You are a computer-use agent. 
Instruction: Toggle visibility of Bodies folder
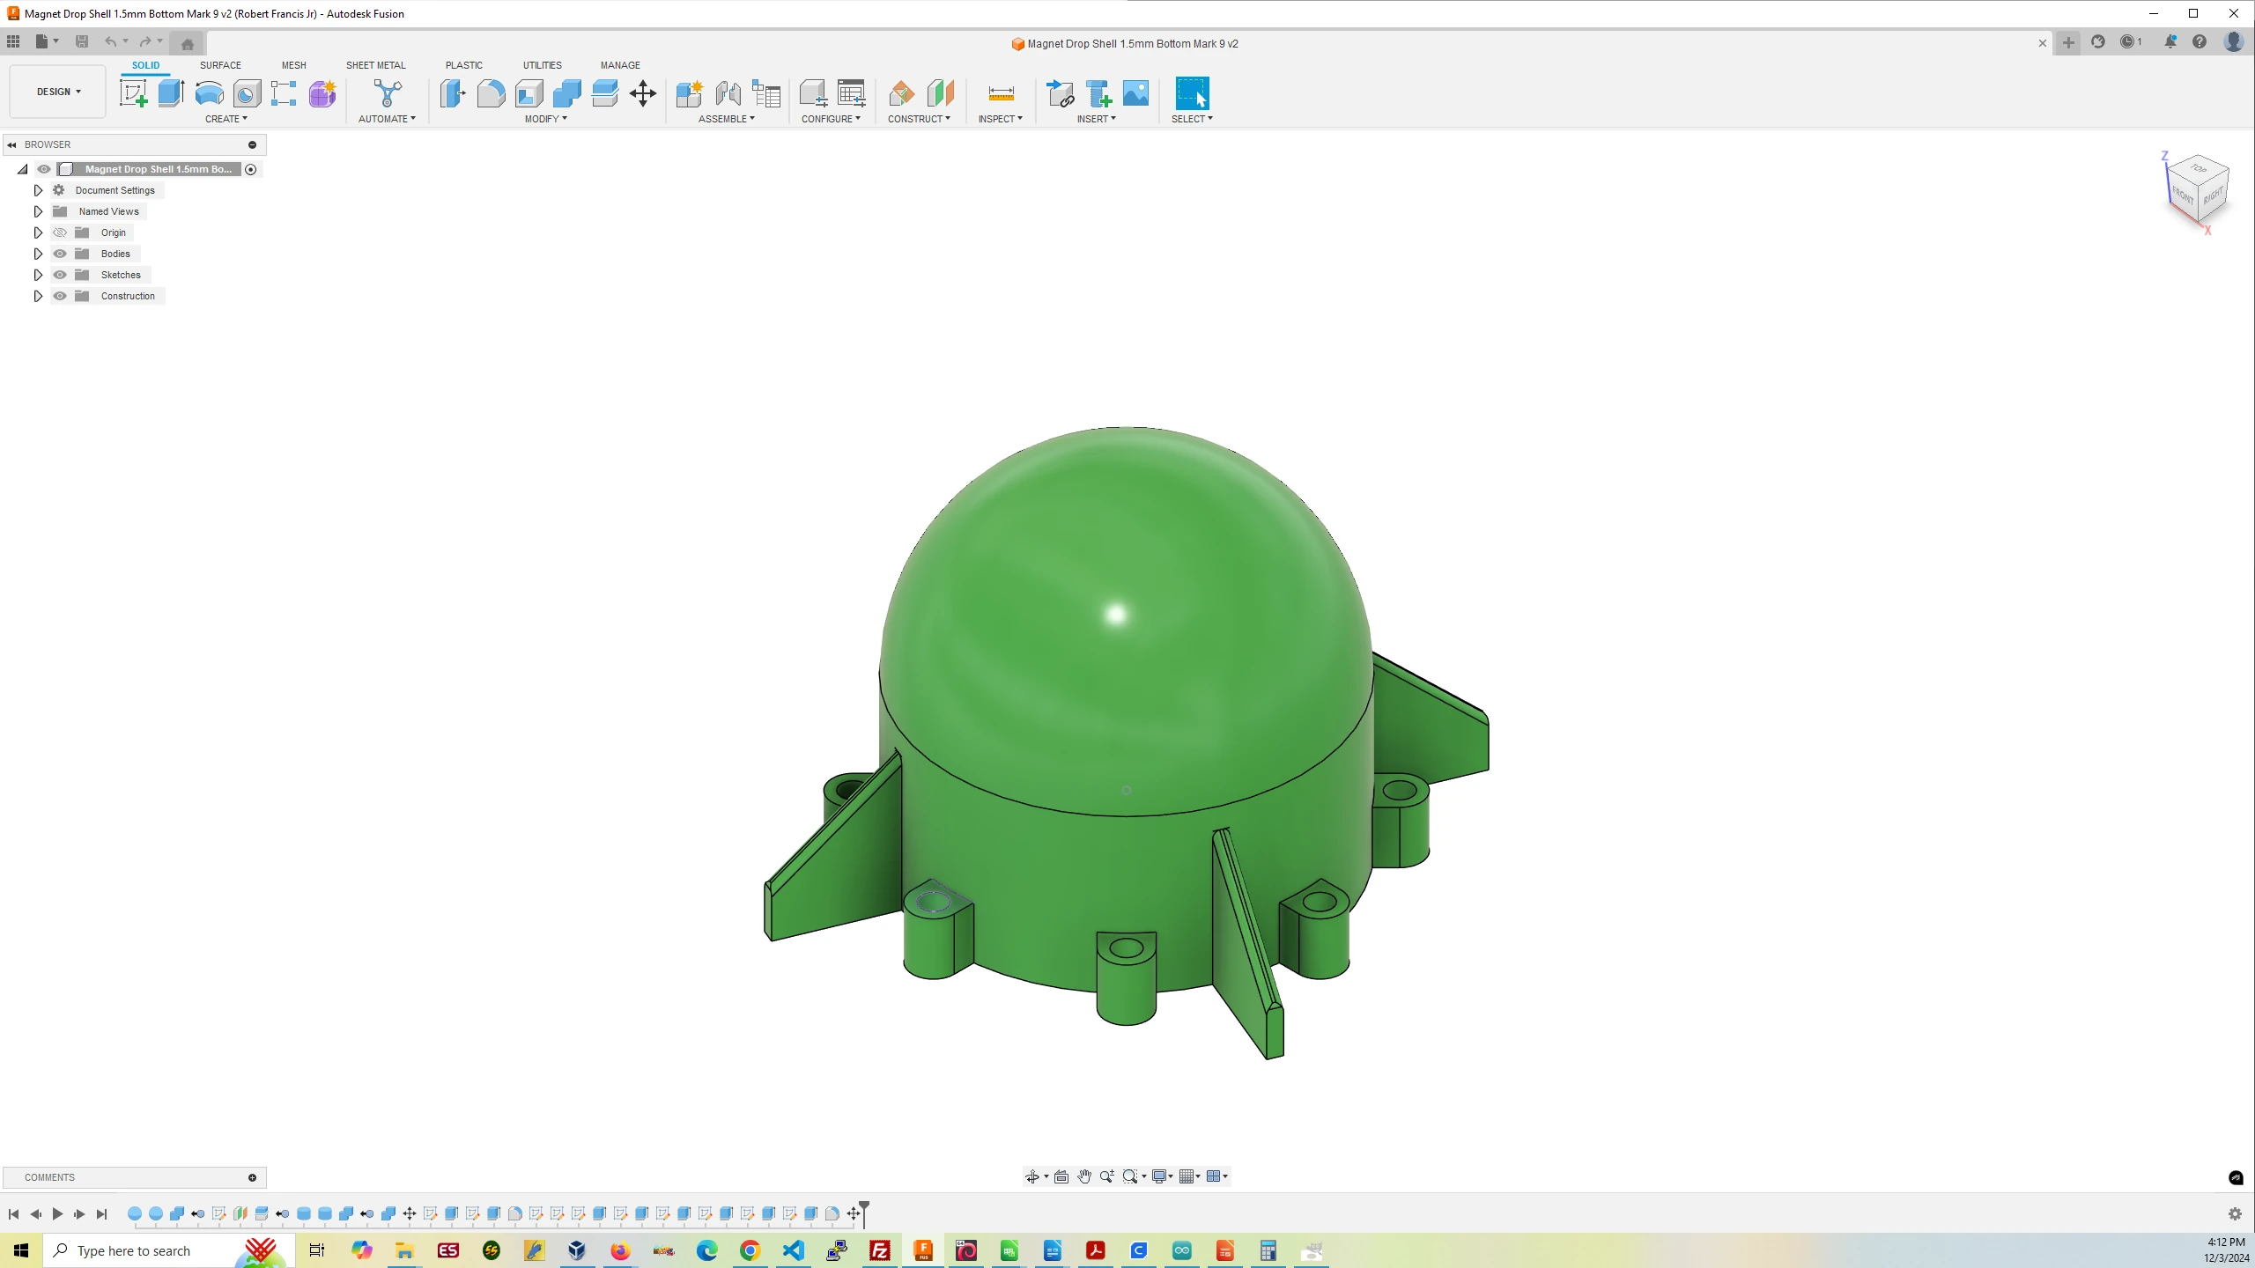point(60,254)
